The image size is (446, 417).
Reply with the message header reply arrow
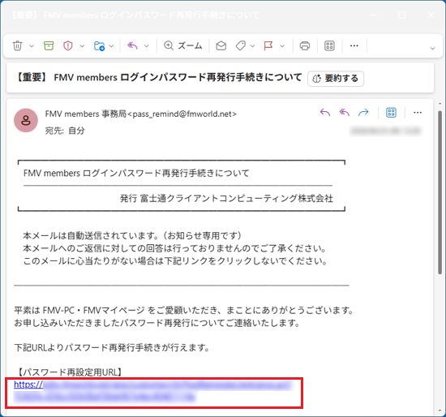325,113
